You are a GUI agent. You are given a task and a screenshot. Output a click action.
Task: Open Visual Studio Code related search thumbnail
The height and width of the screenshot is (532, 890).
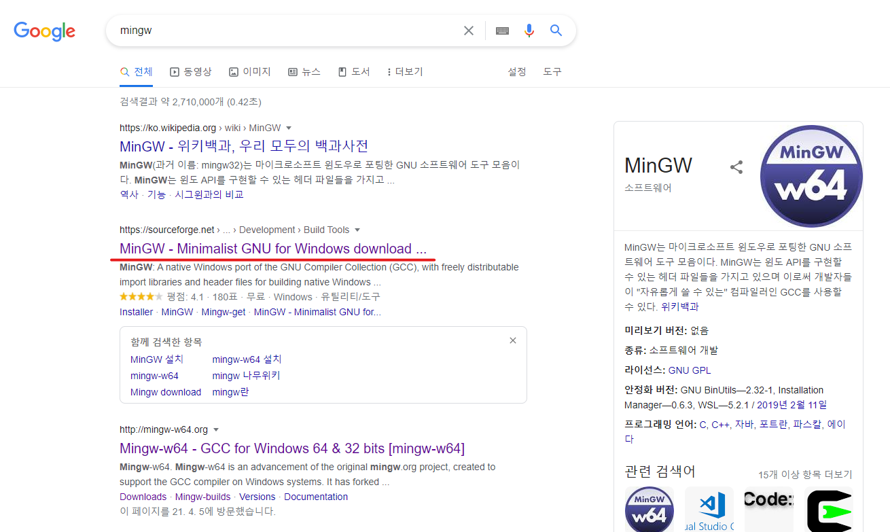click(709, 509)
